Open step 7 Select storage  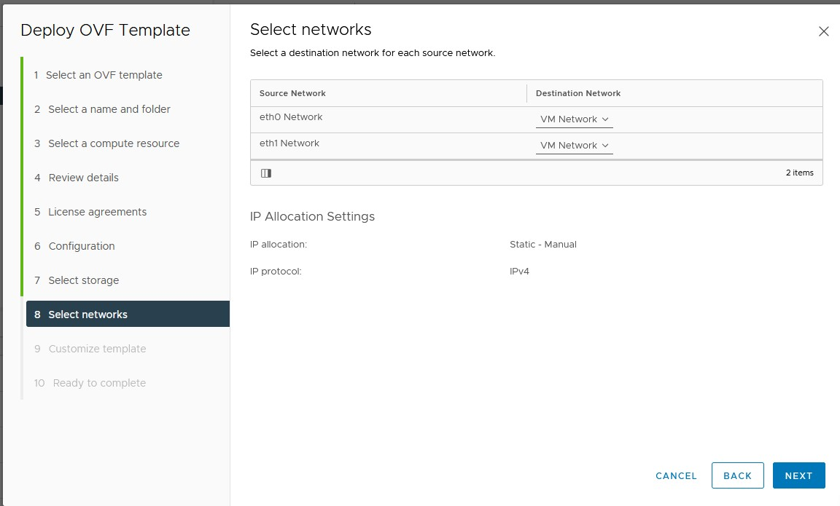coord(82,280)
